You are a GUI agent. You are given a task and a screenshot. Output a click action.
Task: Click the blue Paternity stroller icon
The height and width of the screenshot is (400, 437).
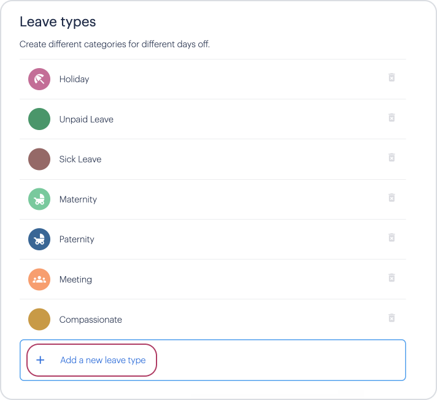tap(39, 239)
